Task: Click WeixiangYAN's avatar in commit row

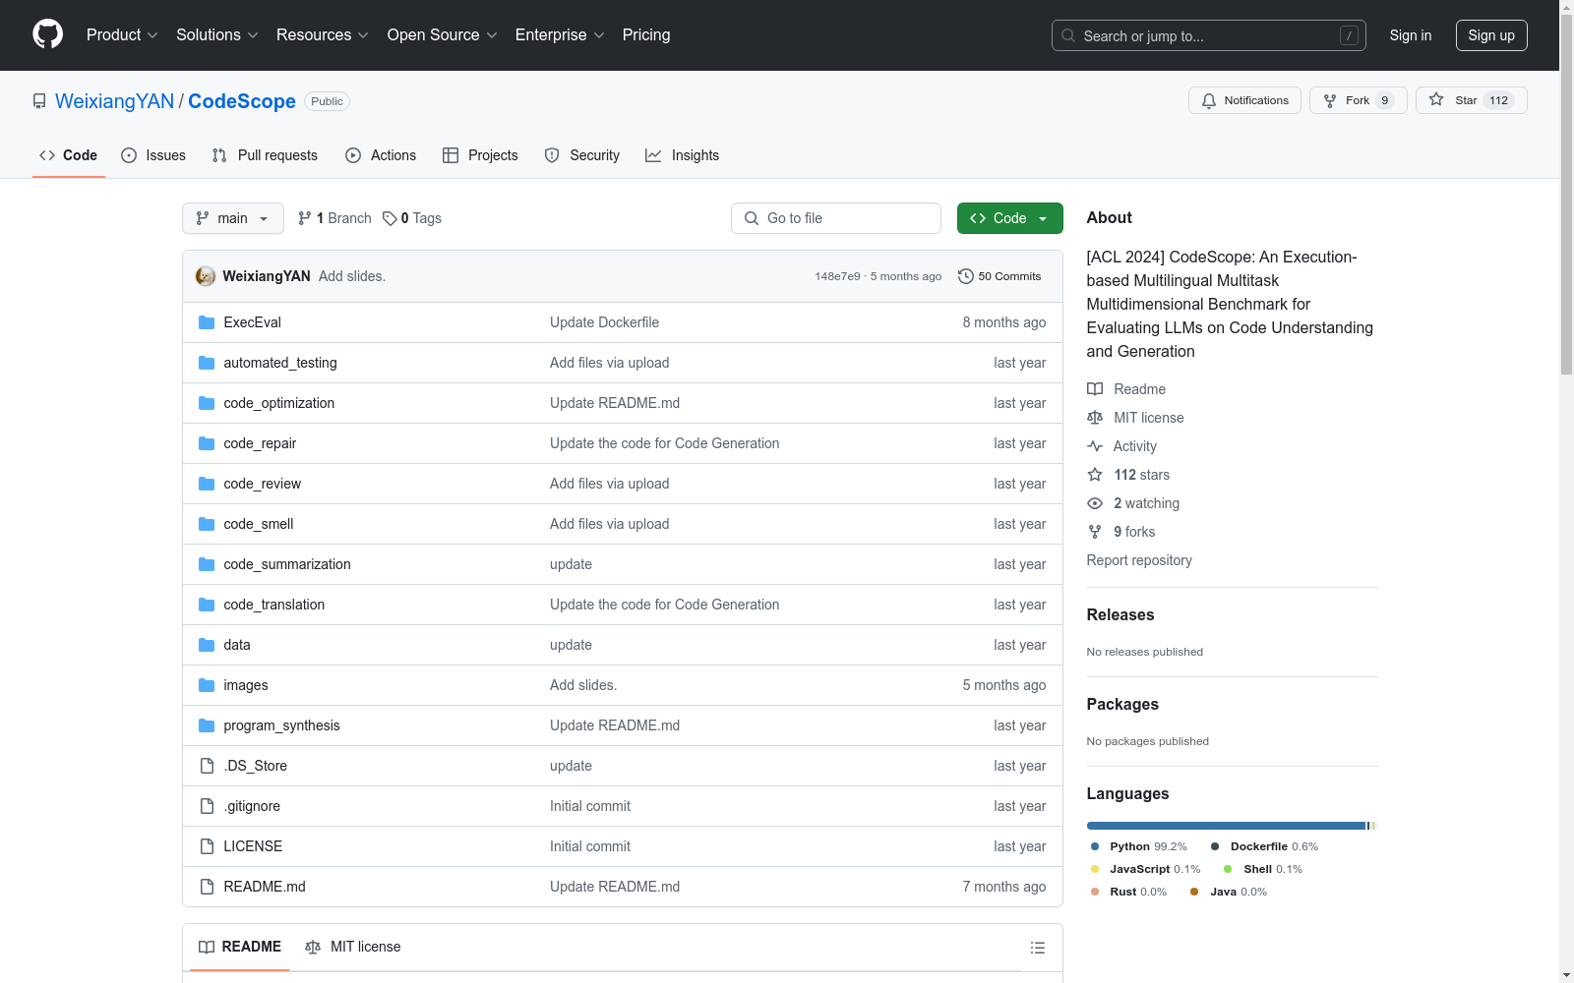Action: (206, 276)
